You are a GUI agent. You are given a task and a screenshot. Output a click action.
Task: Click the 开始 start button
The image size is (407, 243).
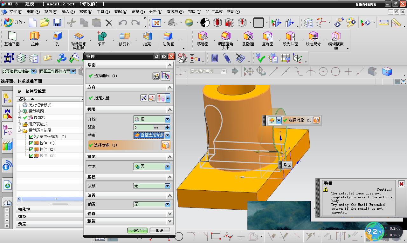coord(15,22)
